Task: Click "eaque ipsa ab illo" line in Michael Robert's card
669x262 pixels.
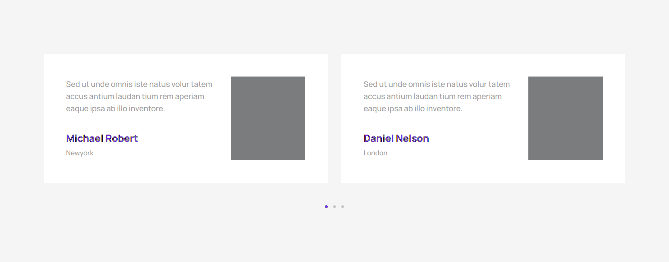Action: pyautogui.click(x=115, y=108)
